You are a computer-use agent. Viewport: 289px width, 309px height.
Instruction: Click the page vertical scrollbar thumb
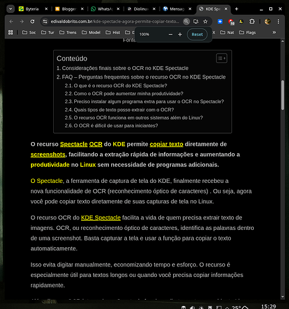pos(283,95)
